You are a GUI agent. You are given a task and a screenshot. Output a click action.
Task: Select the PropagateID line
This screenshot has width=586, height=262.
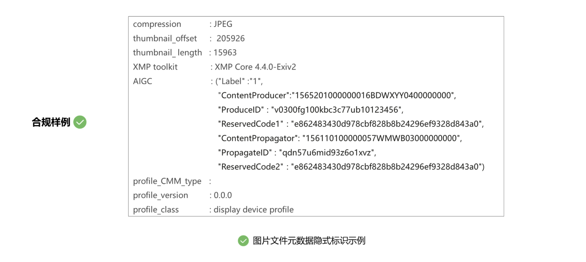coord(297,153)
